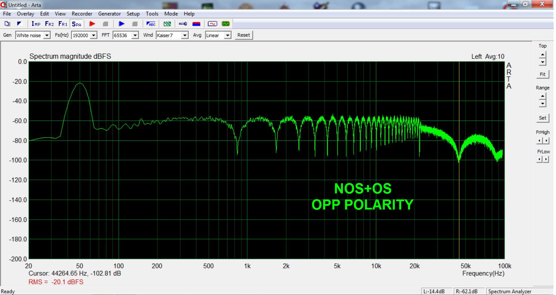Open the Recorder menu
Image resolution: width=556 pixels, height=295 pixels.
(x=82, y=14)
